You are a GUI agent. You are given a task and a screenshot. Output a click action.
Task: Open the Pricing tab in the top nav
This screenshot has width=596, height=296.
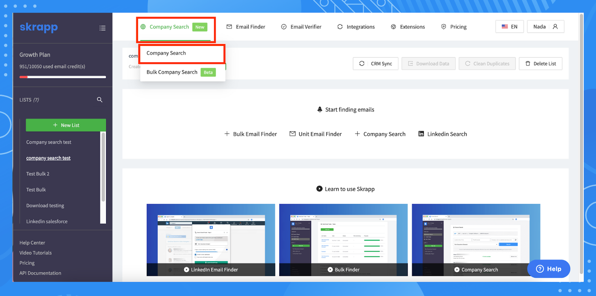(x=454, y=27)
